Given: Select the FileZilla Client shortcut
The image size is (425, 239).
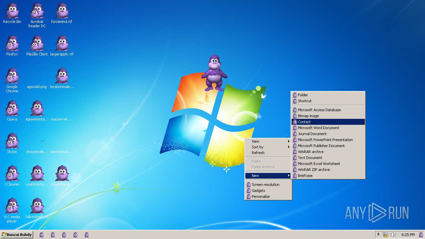Looking at the screenshot, I should point(37,46).
